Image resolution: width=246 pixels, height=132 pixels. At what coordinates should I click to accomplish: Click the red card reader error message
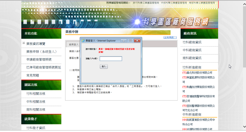(x=117, y=51)
